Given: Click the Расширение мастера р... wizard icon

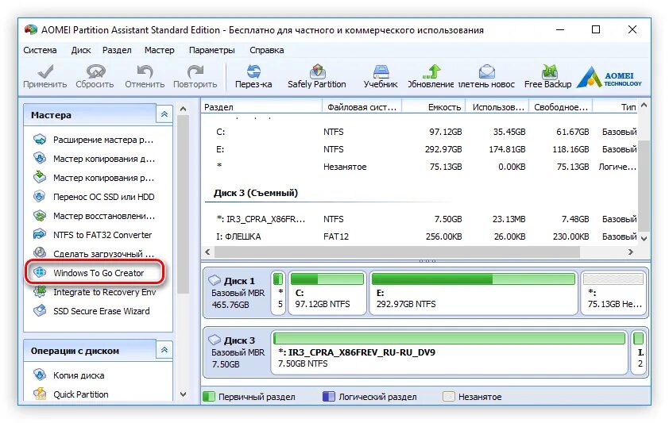Looking at the screenshot, I should (x=40, y=140).
